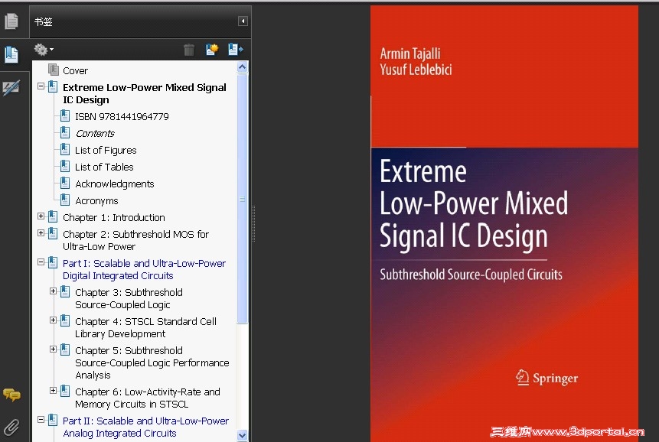Screen dimensions: 659x442
Task: Expand Chapter 2: Subthreshold MOS node
Action: click(x=41, y=233)
